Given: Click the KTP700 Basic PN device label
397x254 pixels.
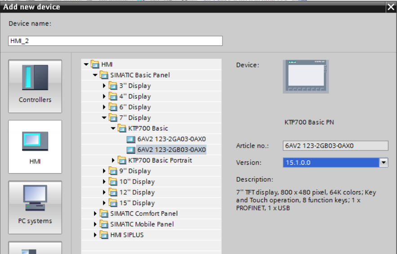Looking at the screenshot, I should [x=309, y=123].
